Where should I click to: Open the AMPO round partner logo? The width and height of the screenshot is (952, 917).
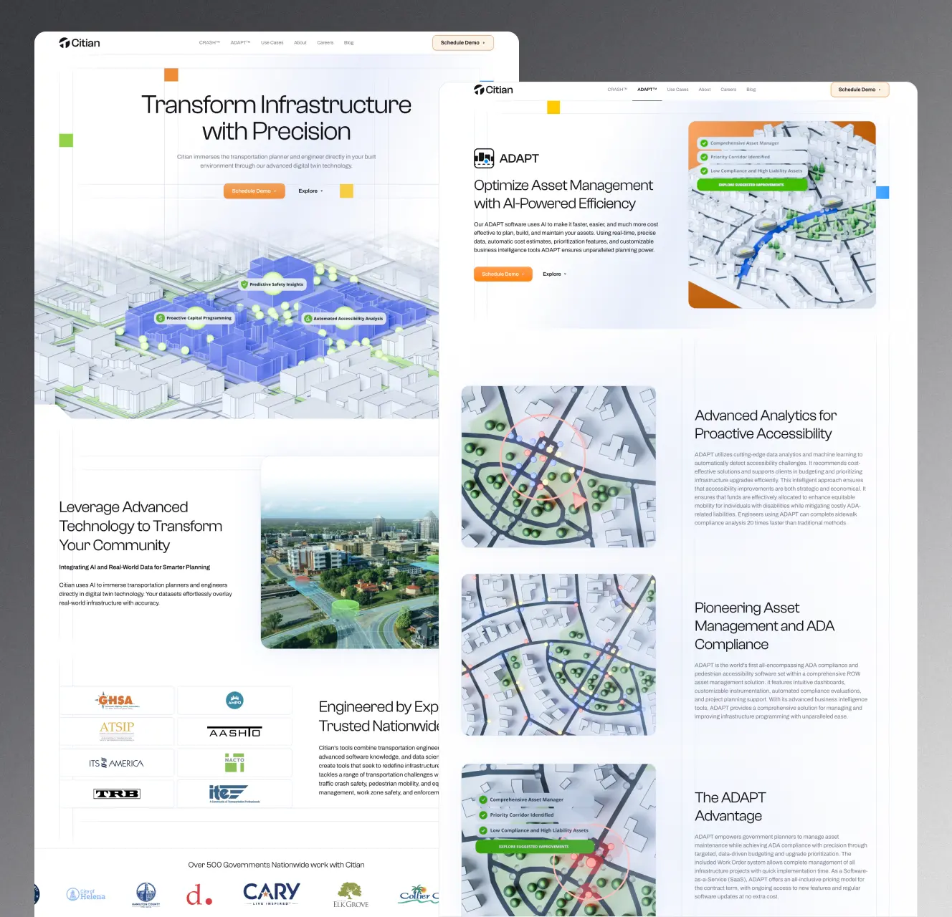coord(234,701)
